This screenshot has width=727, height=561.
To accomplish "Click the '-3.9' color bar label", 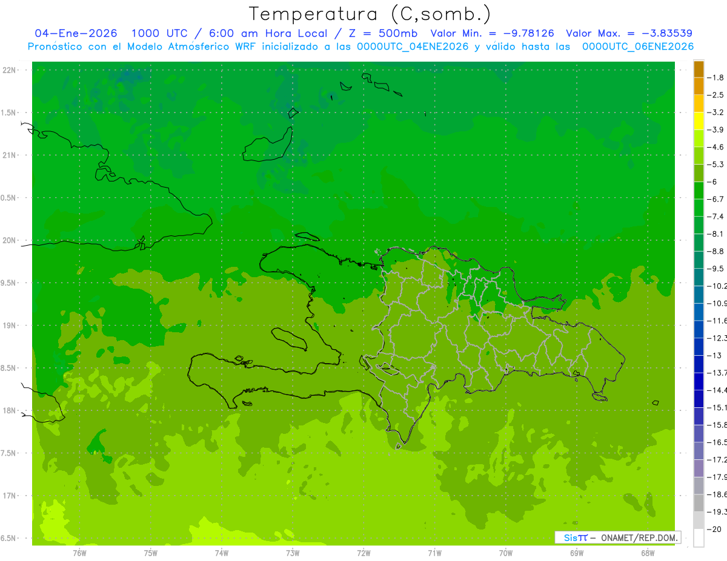I will tap(716, 130).
